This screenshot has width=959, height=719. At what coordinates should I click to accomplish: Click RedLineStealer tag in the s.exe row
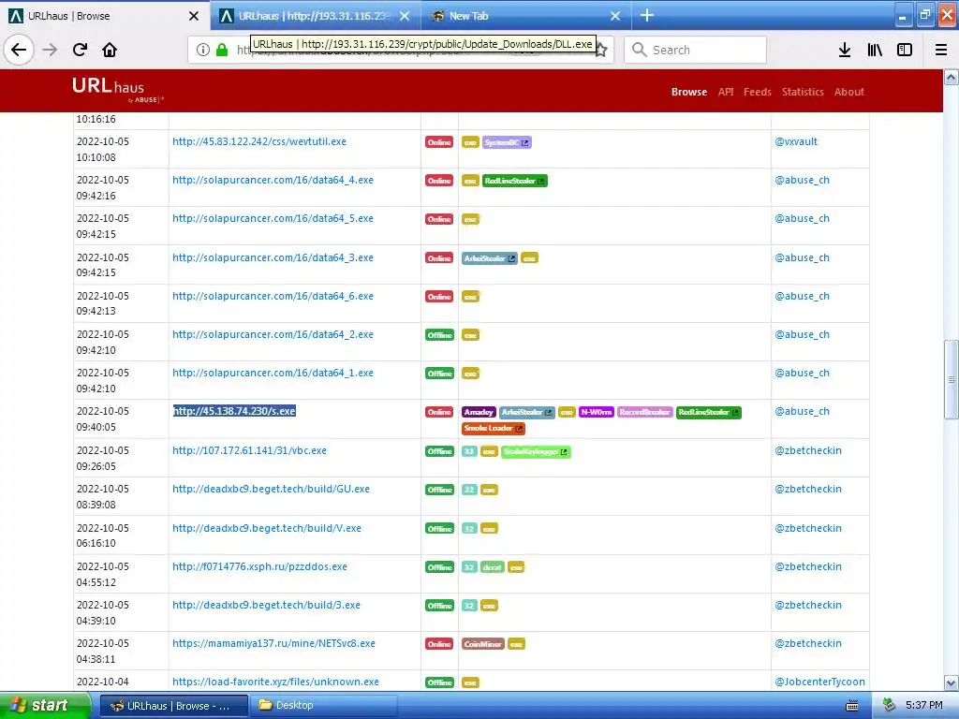(708, 412)
